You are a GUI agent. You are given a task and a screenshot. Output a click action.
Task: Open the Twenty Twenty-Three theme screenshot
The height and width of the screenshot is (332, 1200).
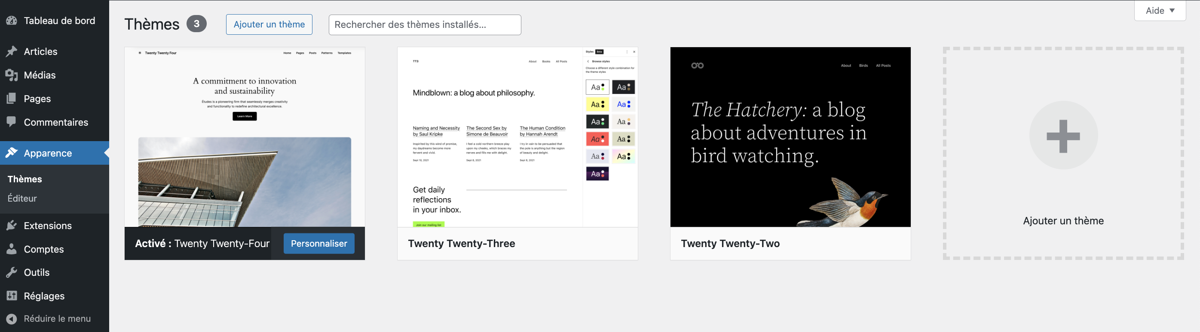(517, 137)
